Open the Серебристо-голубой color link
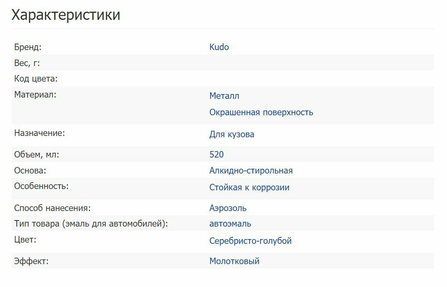 [x=250, y=241]
